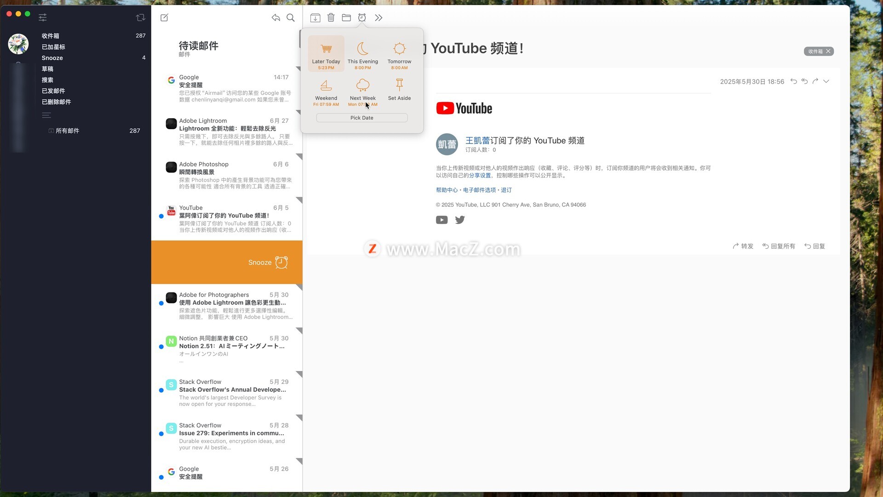
Task: Open Adobe Lightroom email from 6月 27
Action: [x=227, y=132]
